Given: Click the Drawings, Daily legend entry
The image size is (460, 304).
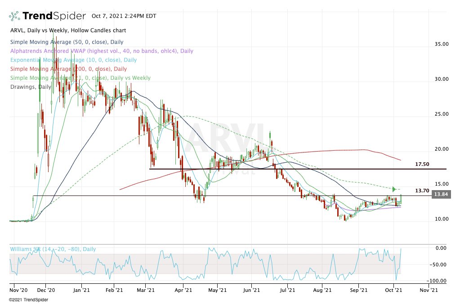Looking at the screenshot, I should coord(28,87).
